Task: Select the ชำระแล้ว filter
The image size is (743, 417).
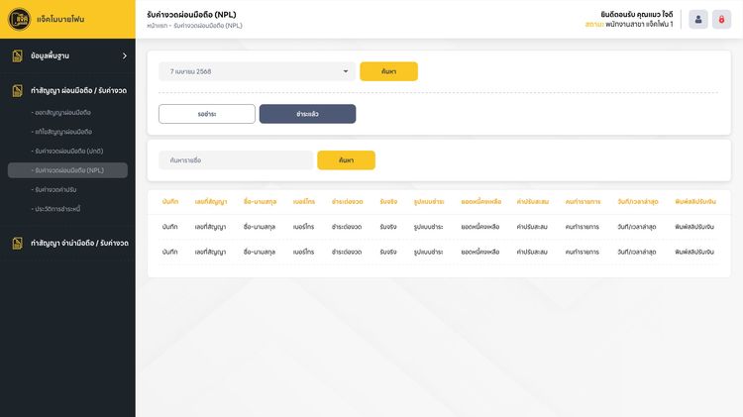Action: (307, 114)
